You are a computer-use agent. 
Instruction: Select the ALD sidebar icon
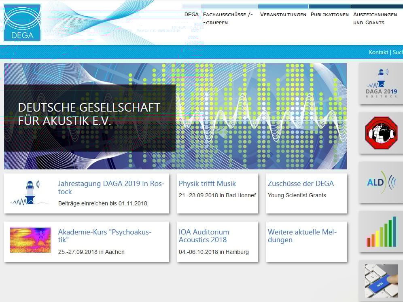coord(380,182)
